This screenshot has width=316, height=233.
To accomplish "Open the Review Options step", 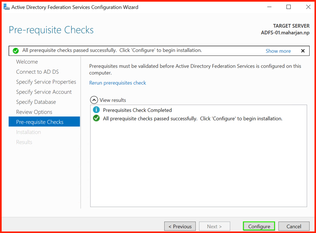I will click(34, 112).
